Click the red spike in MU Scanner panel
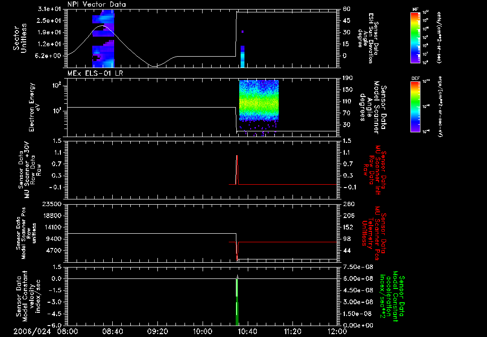 coord(237,170)
